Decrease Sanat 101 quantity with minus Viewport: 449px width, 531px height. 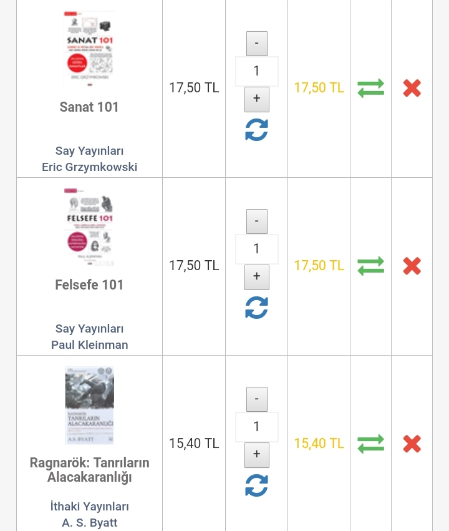click(x=256, y=44)
